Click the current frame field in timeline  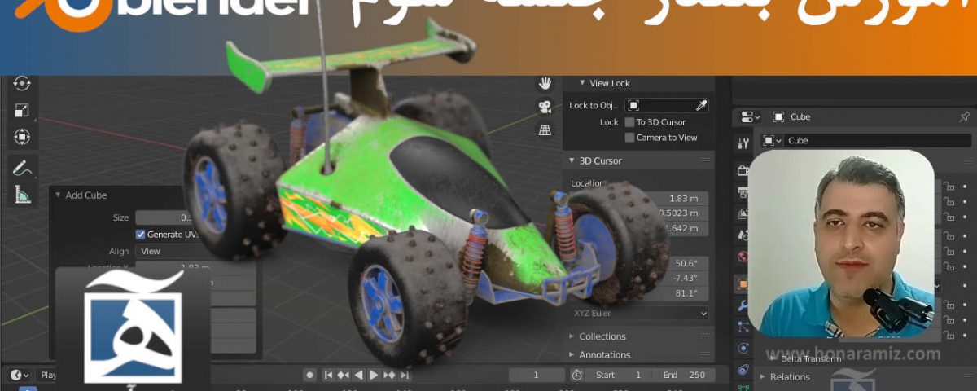coord(536,375)
